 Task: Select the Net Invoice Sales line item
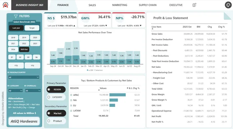coord(160,45)
